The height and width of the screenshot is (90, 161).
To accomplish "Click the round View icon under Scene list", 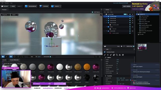I will click(x=122, y=46).
